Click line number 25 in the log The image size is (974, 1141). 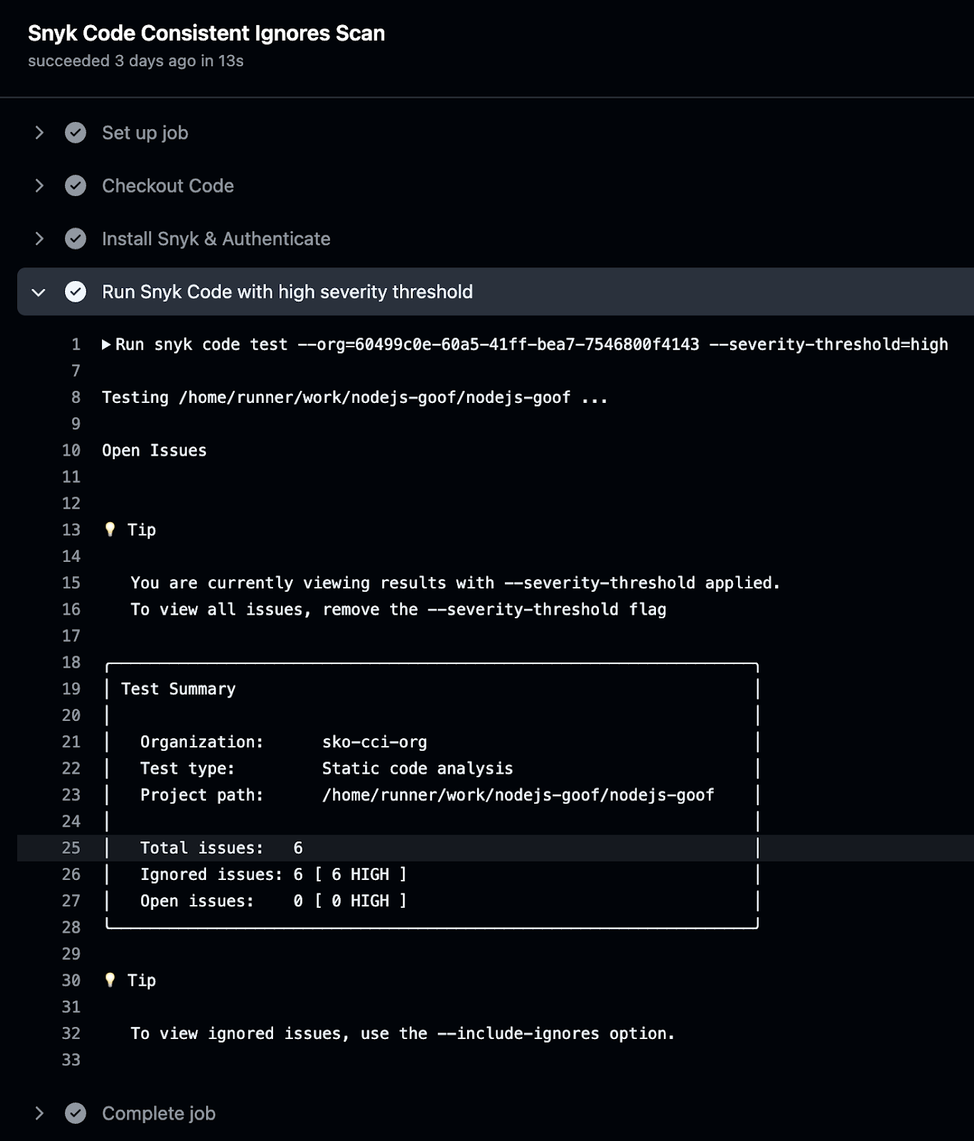click(71, 848)
